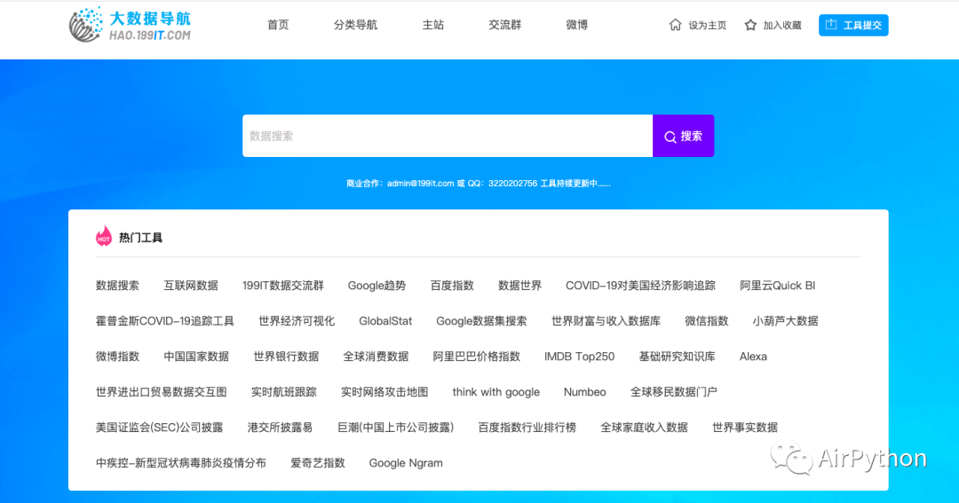
Task: Click the star icon beside 加入收藏
Action: click(x=750, y=25)
